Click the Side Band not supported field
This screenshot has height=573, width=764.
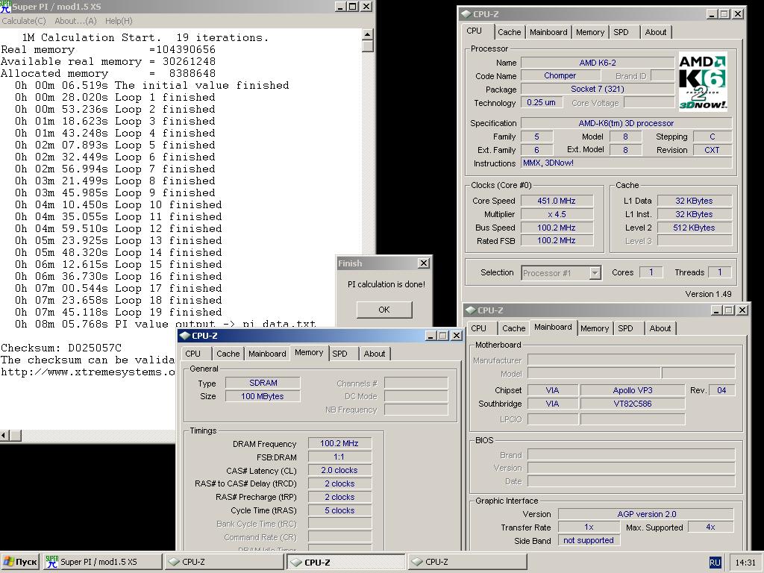[x=589, y=540]
